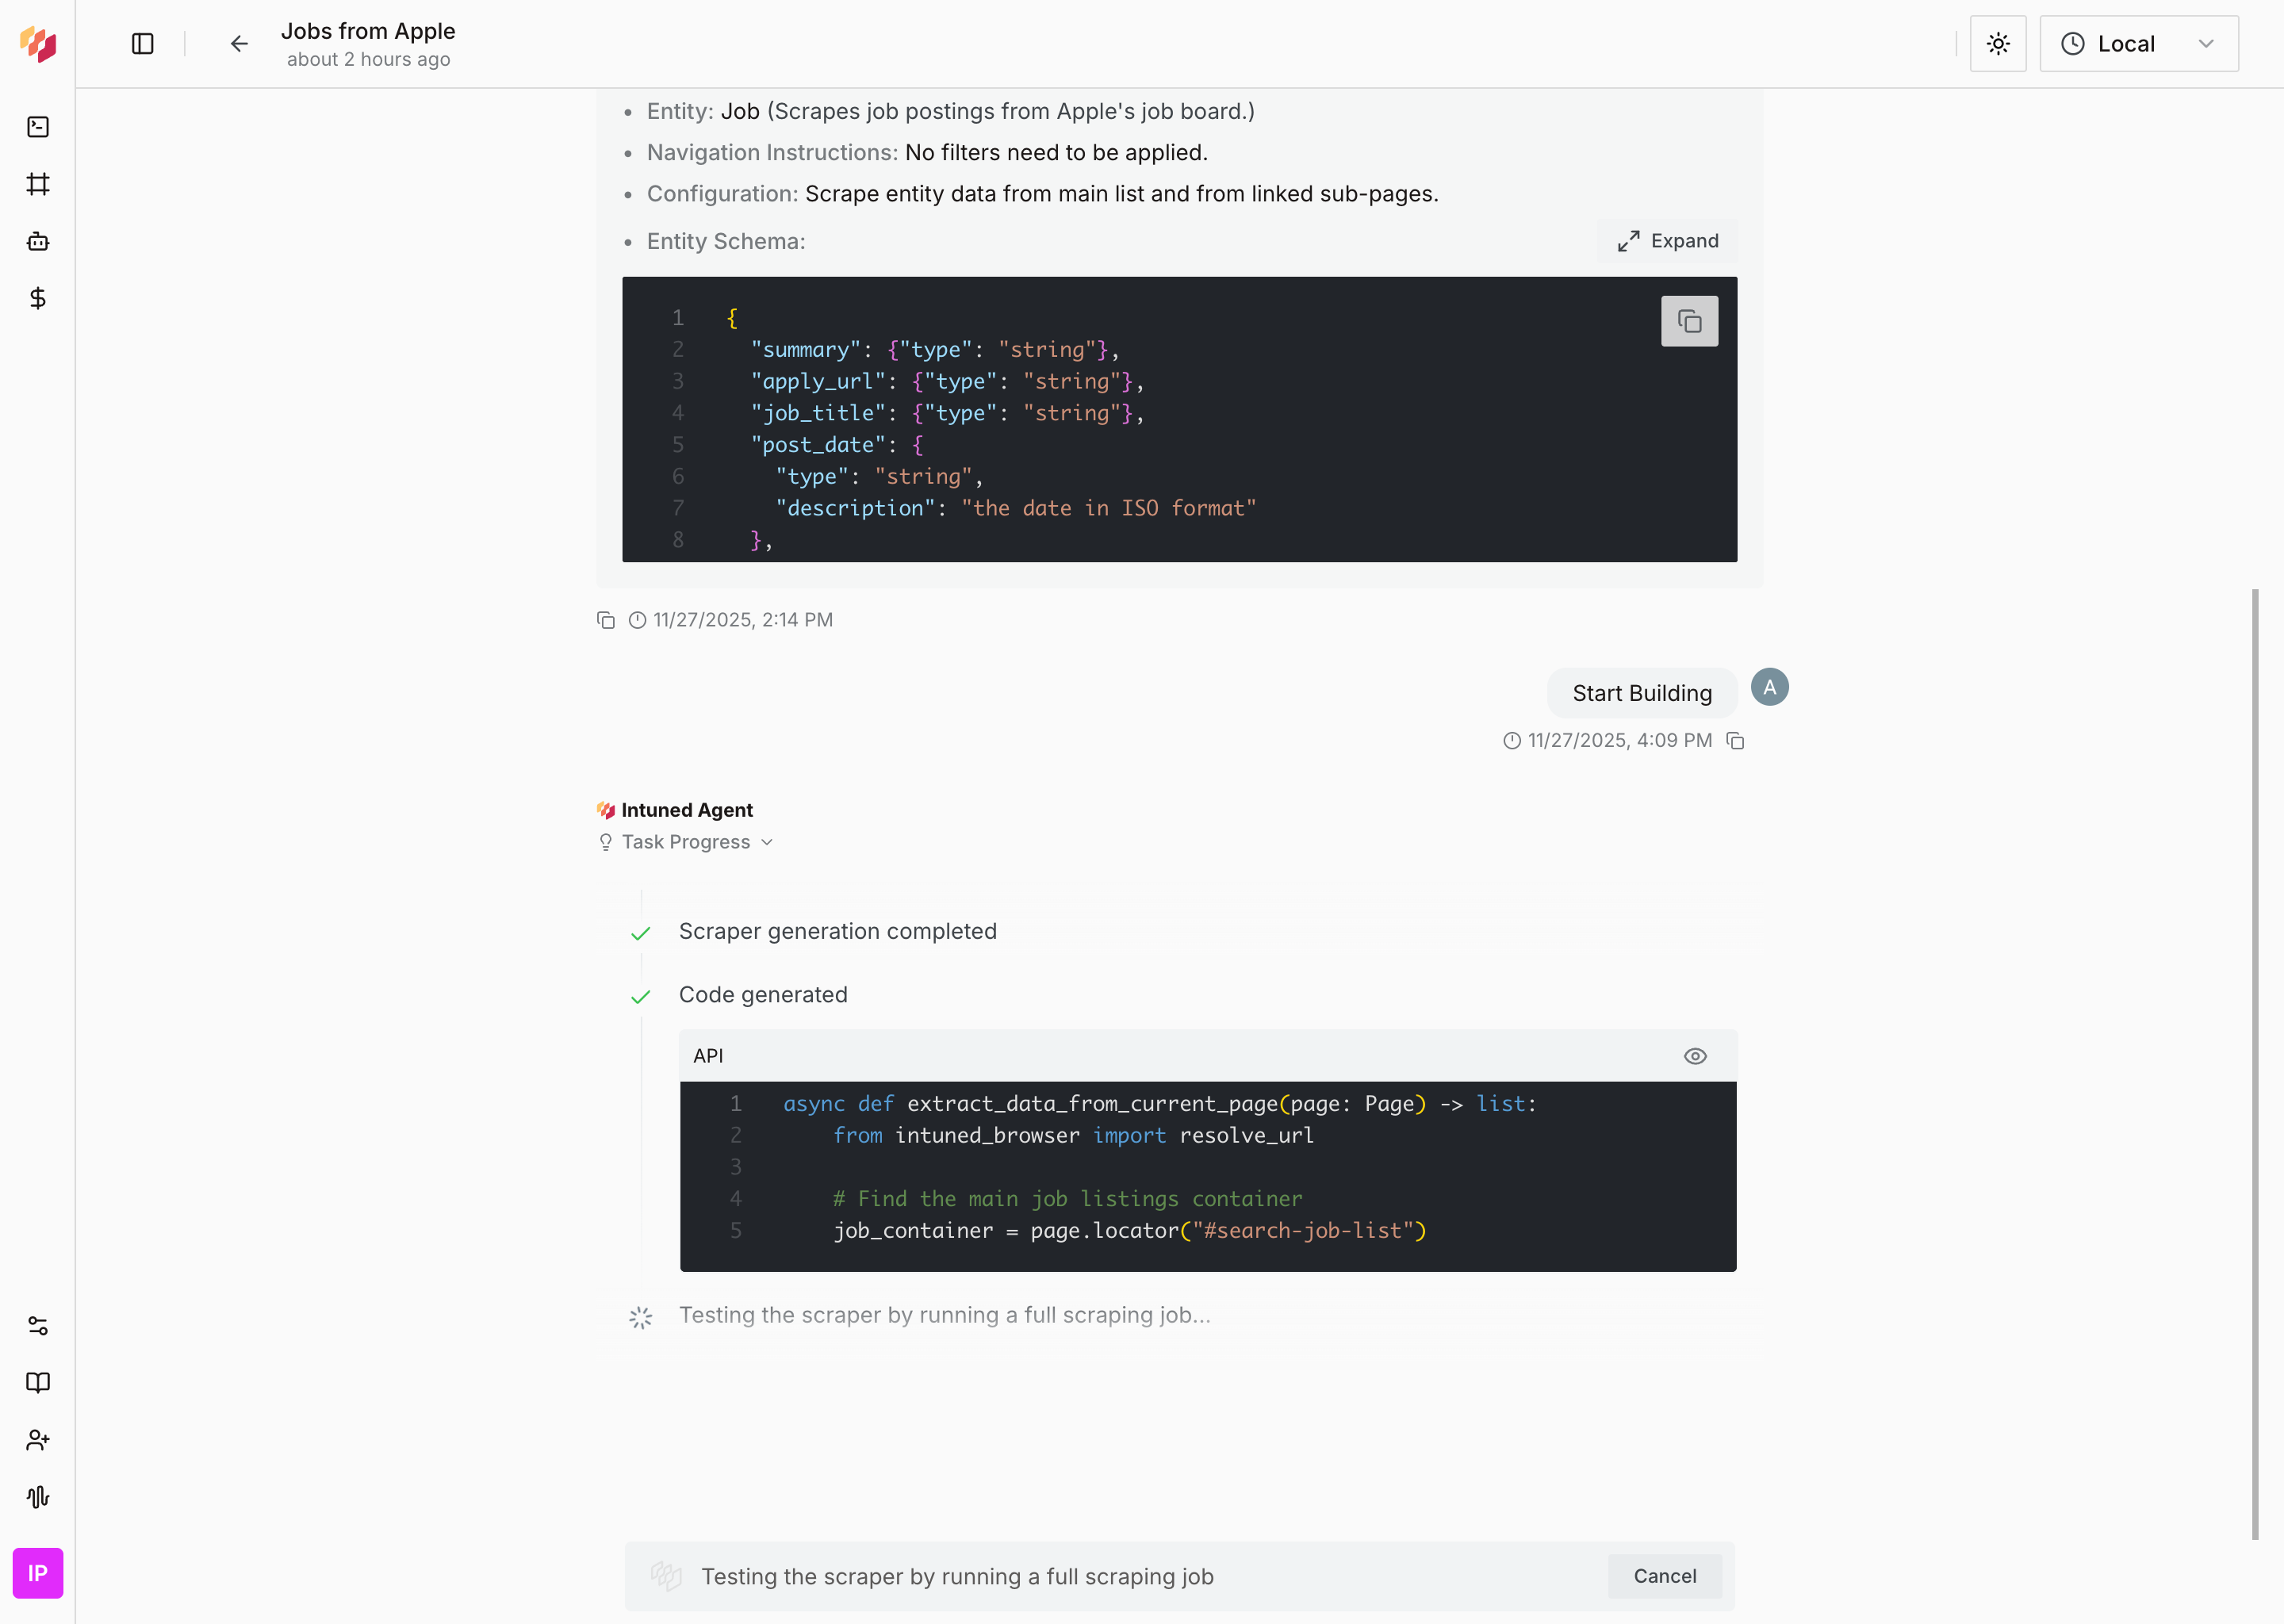Screen dimensions: 2284x1624
Task: Collapse the Task Progress section
Action: (686, 842)
